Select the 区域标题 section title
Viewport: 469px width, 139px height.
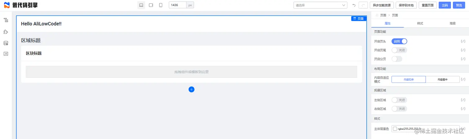[31, 40]
